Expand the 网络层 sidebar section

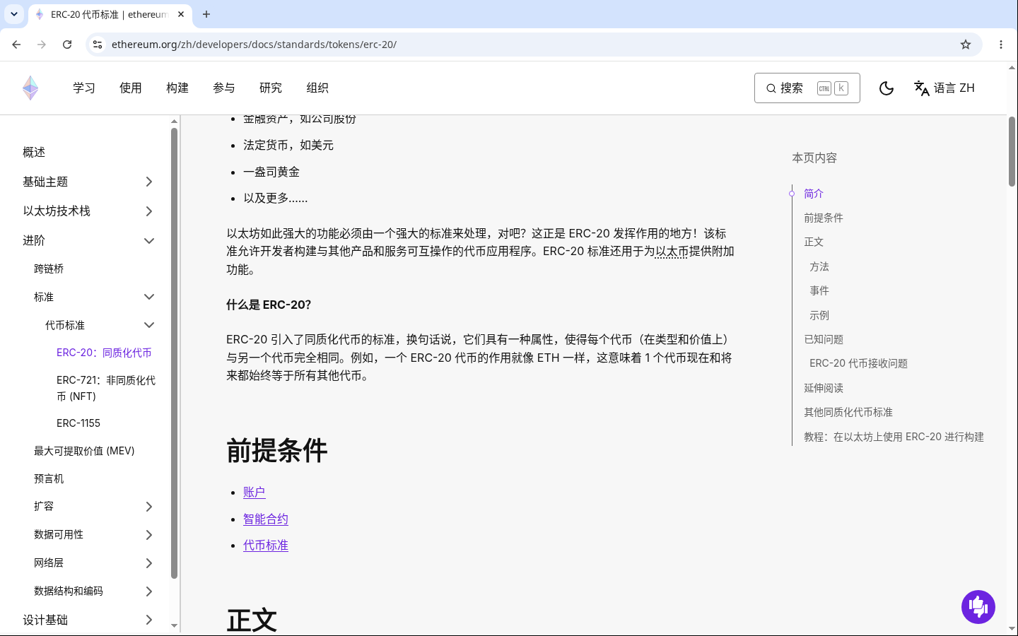click(x=149, y=563)
